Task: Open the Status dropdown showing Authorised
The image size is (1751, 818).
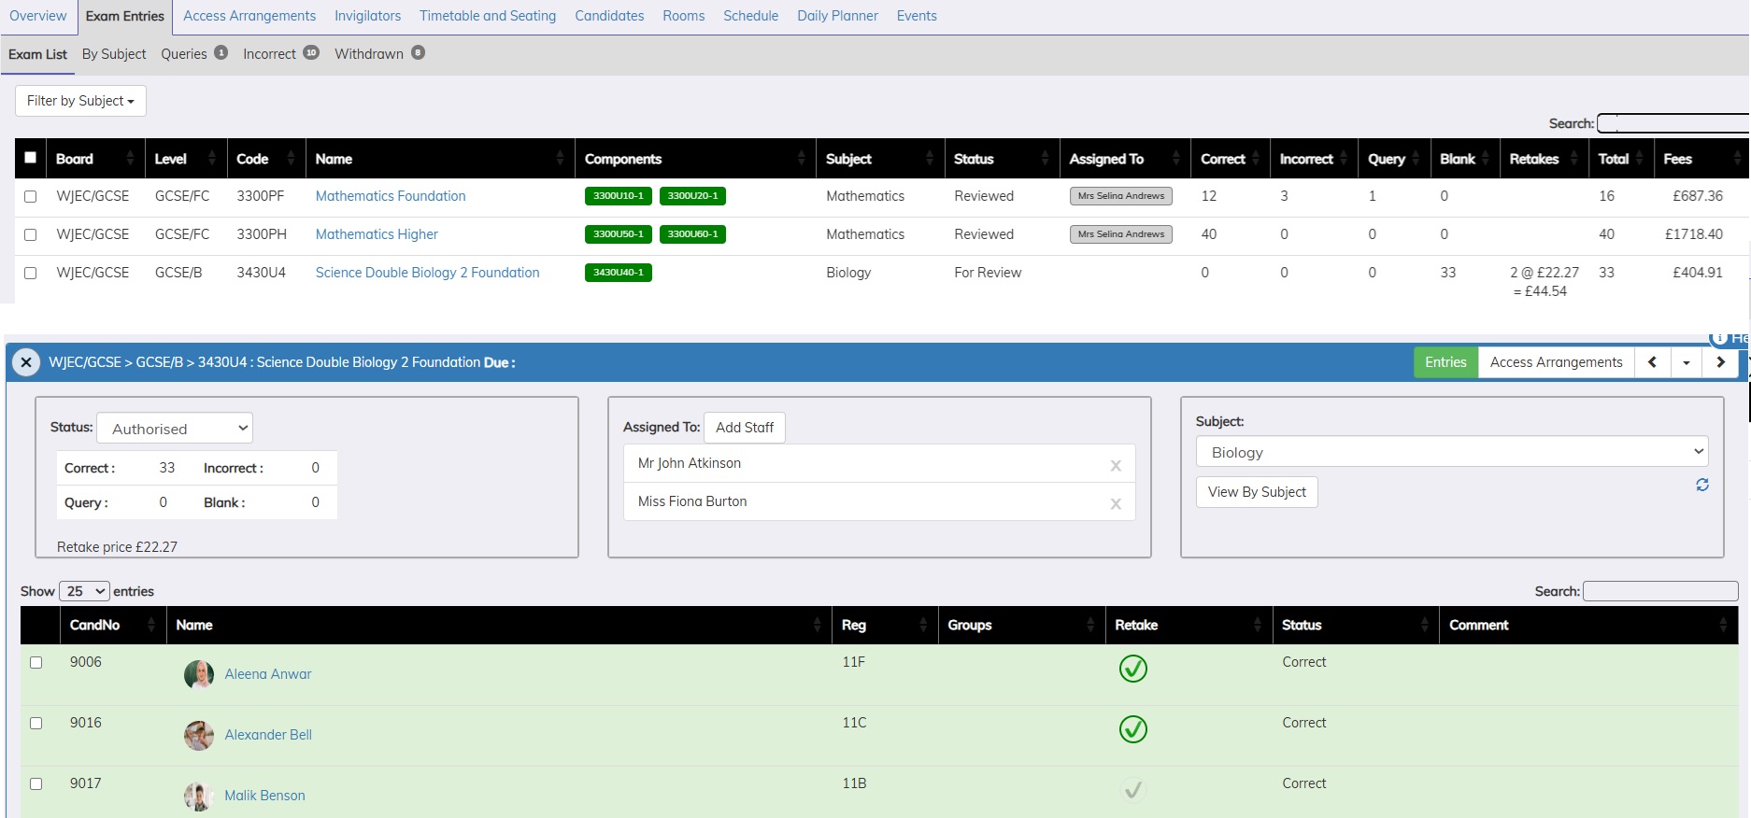Action: [175, 429]
